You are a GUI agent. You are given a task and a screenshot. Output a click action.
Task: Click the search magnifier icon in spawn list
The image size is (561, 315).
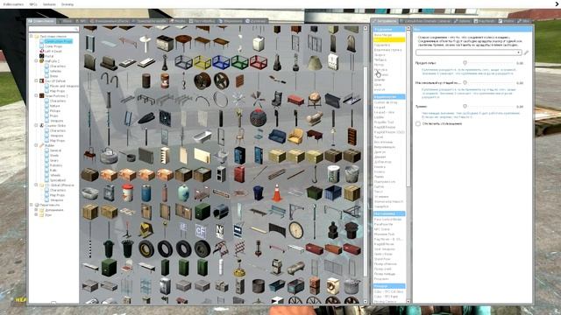pyautogui.click(x=76, y=29)
